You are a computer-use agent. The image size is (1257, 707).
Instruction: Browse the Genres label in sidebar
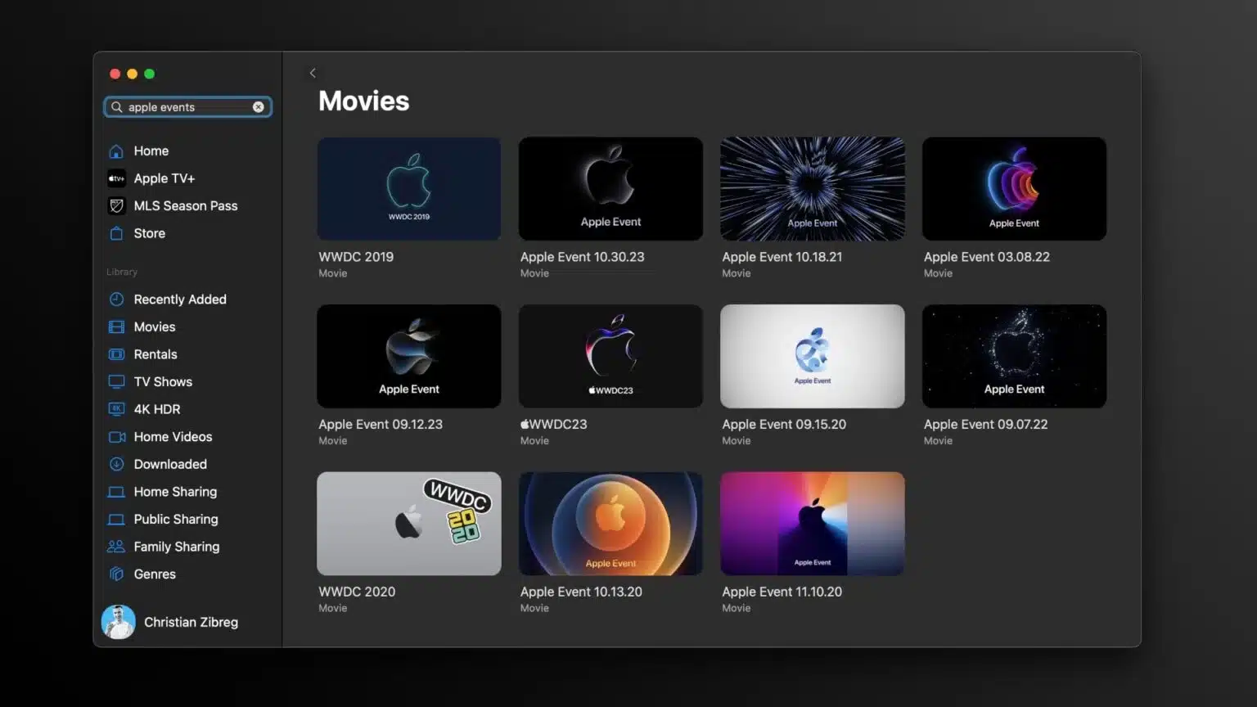click(x=155, y=574)
